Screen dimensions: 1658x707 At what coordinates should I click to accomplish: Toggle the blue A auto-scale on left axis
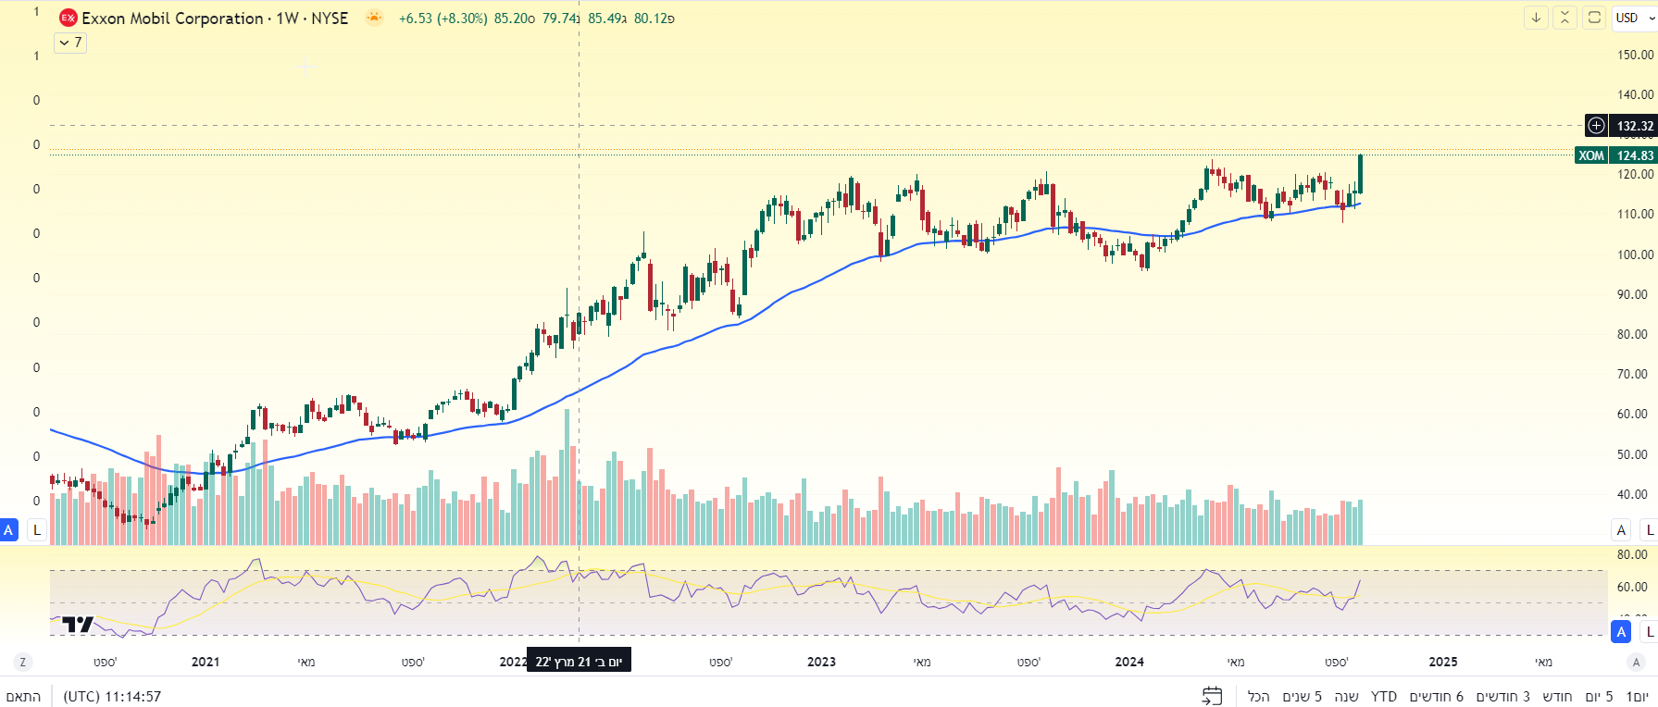point(9,530)
